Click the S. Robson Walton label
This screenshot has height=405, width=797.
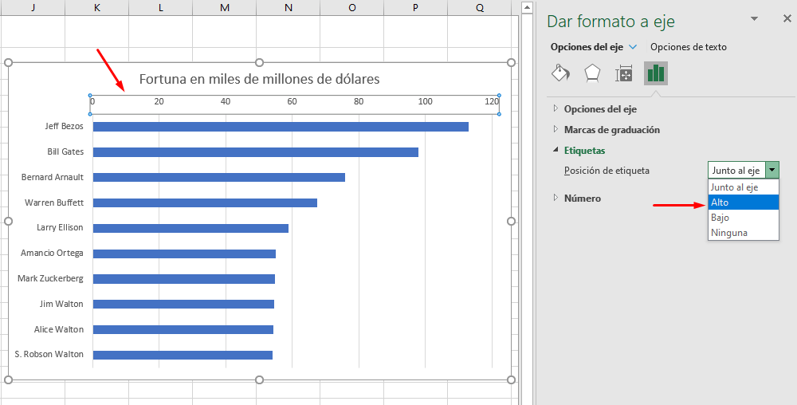pyautogui.click(x=49, y=354)
